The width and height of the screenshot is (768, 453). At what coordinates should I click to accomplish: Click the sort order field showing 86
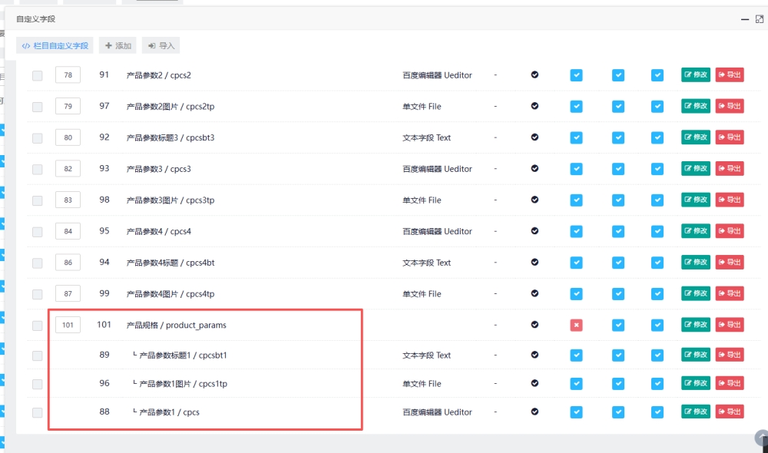point(68,263)
